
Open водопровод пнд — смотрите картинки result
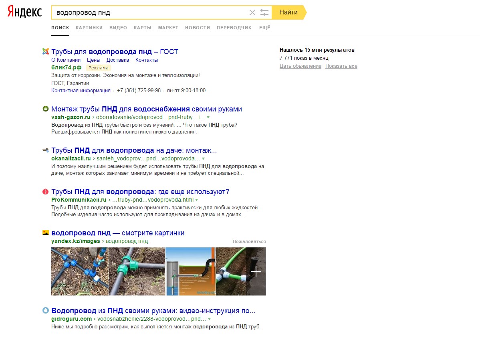pyautogui.click(x=118, y=233)
